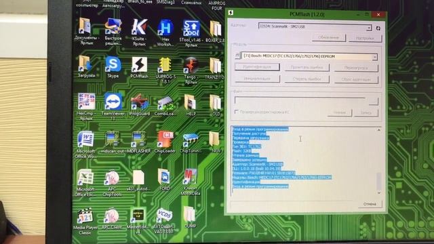Viewport: 434px width, 244px height.
Task: Minimize the PCMflash window
Action: 358,14
